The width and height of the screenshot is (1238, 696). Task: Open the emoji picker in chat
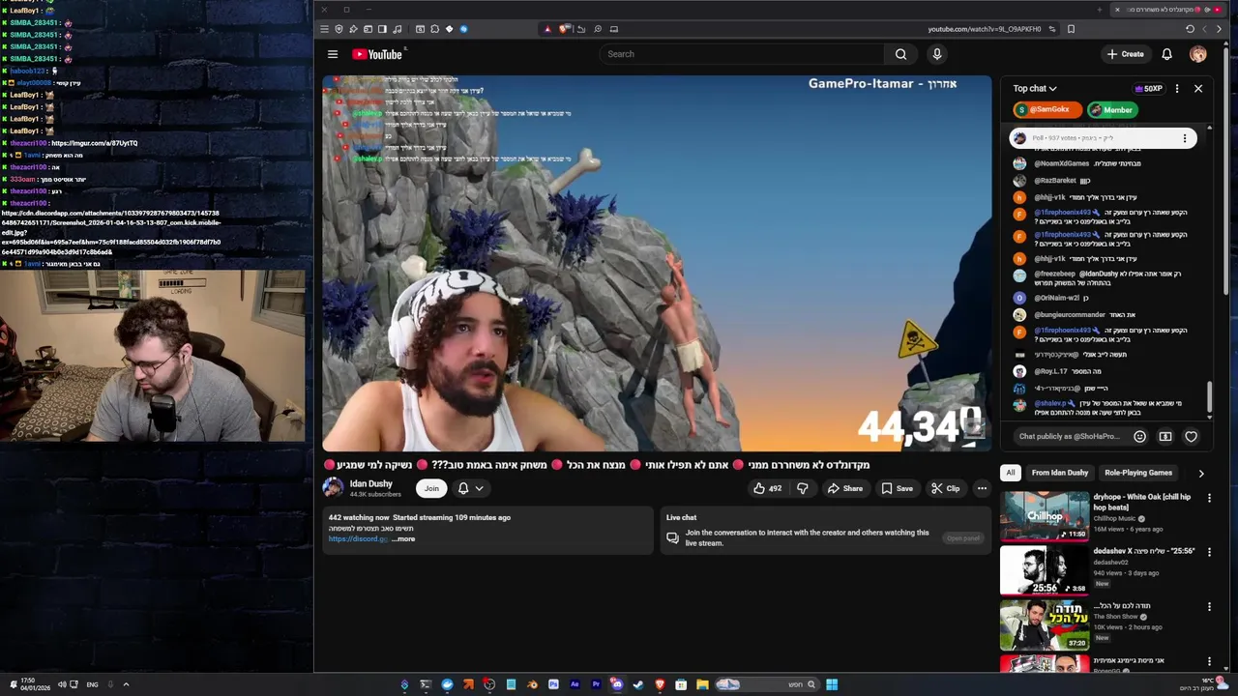coord(1139,437)
